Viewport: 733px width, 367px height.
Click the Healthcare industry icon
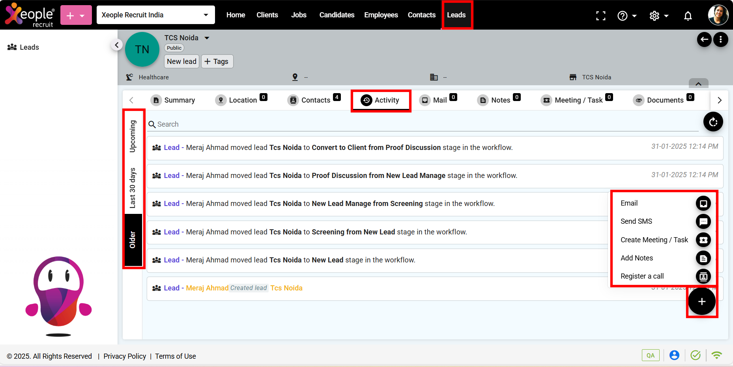tap(129, 77)
